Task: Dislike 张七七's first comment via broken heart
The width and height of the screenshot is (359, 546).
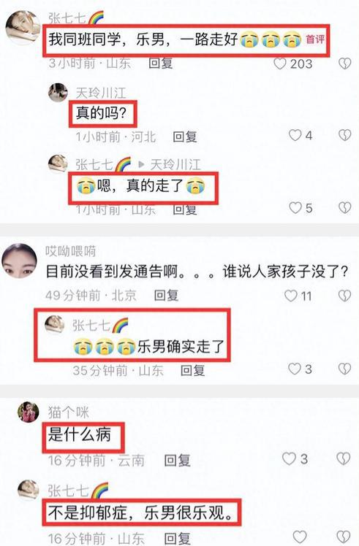Action: pos(344,64)
